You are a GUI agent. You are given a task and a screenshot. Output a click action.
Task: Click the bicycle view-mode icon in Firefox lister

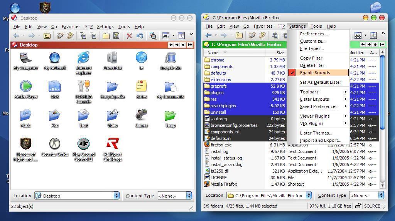[358, 35]
